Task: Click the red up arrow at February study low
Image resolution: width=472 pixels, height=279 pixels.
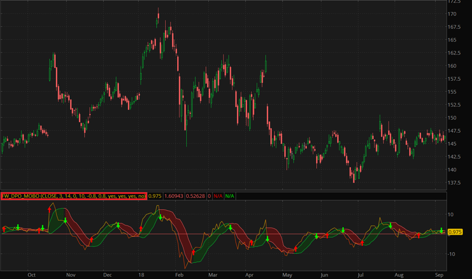Action: [x=192, y=253]
